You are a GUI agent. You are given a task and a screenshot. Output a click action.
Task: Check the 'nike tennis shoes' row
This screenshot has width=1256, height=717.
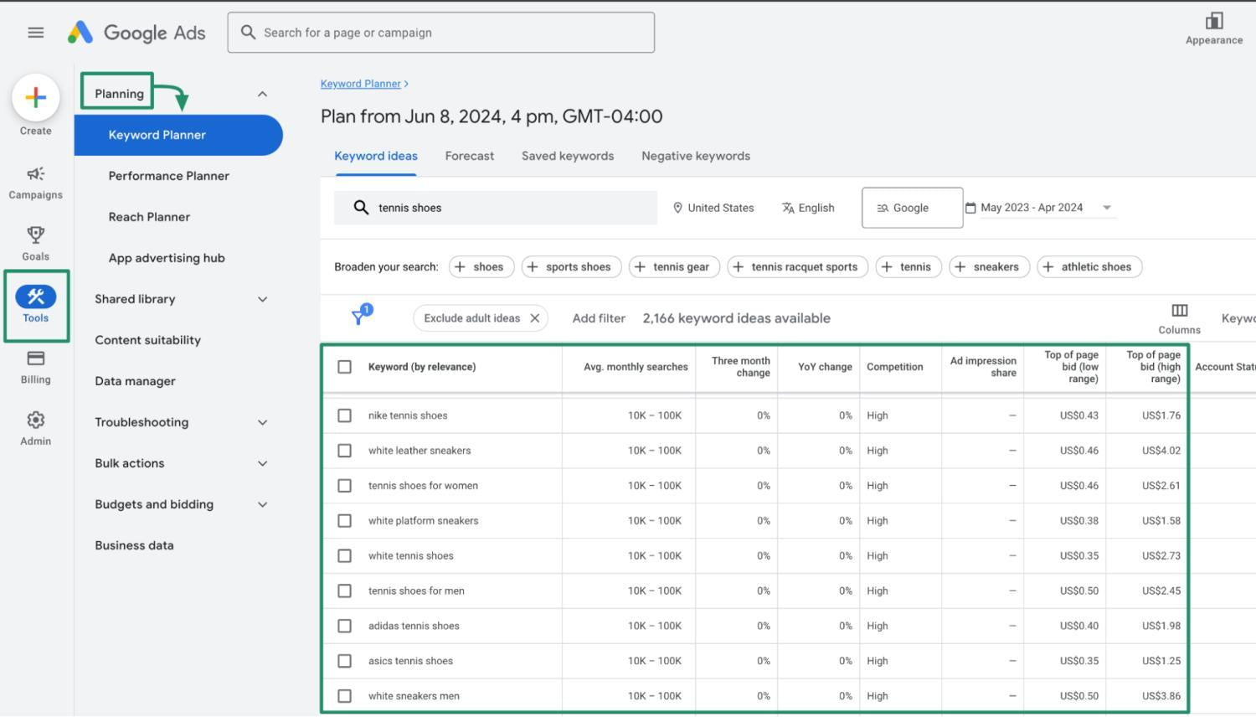[x=344, y=415]
